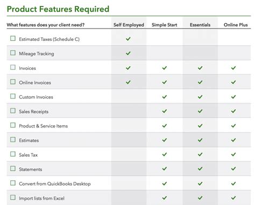Select the Estimates checkbox
Screen dimensions: 255x205
pos(13,139)
